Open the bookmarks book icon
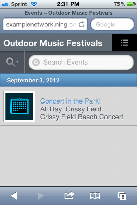 pos(95,196)
